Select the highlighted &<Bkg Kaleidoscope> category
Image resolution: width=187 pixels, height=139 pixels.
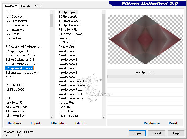click(19, 68)
